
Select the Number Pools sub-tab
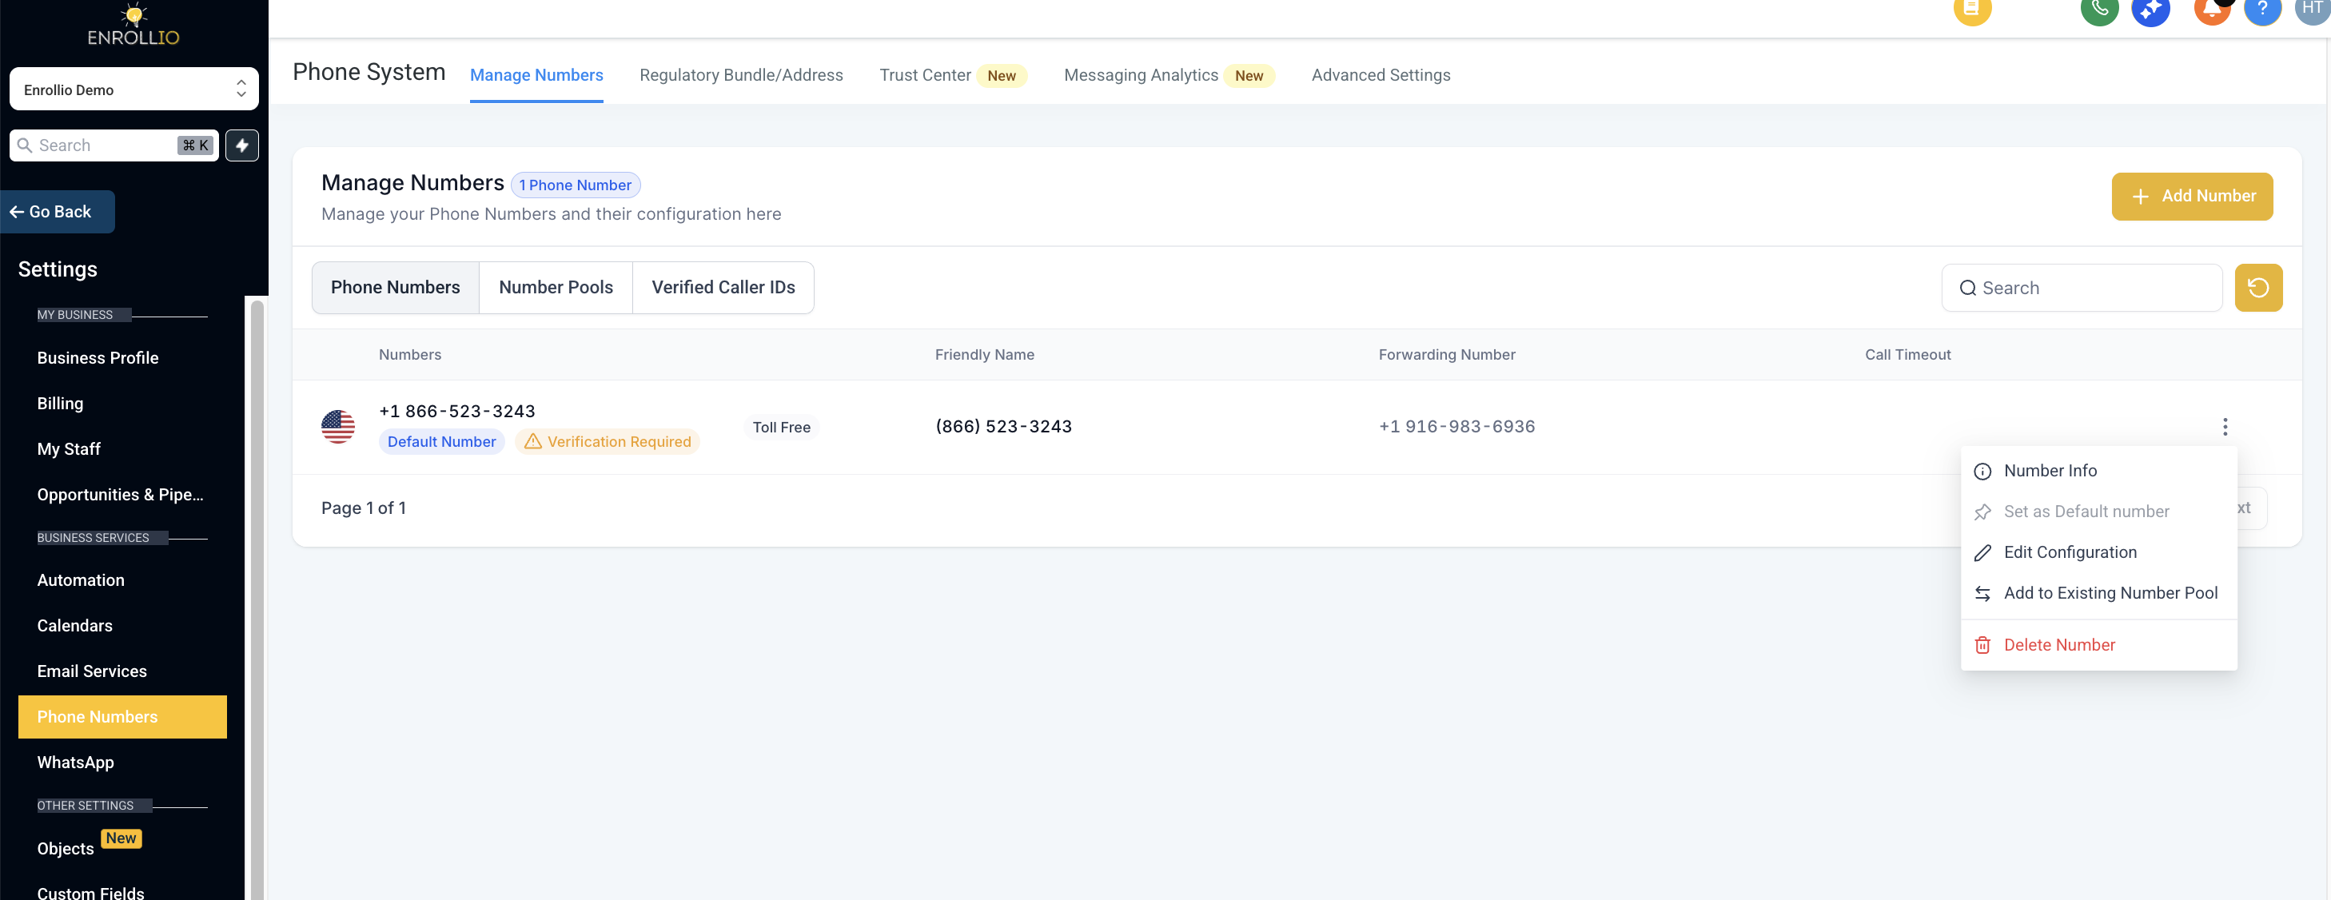[x=556, y=288]
